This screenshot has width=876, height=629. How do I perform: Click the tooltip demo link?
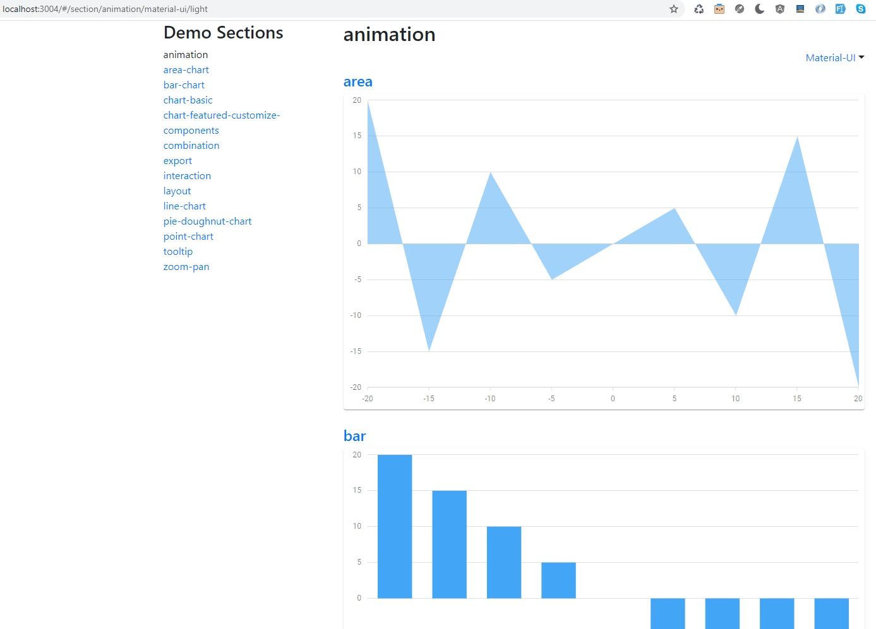pyautogui.click(x=177, y=251)
